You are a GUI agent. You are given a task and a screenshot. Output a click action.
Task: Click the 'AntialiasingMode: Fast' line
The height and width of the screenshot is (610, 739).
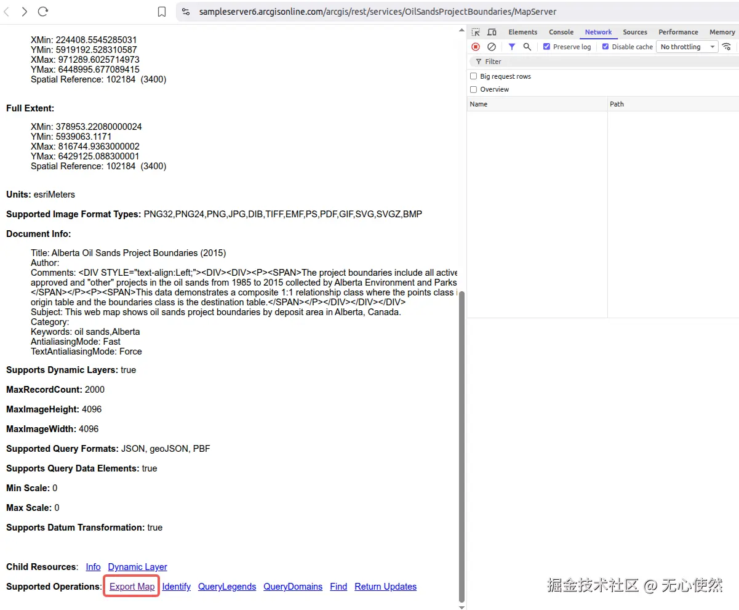coord(76,342)
